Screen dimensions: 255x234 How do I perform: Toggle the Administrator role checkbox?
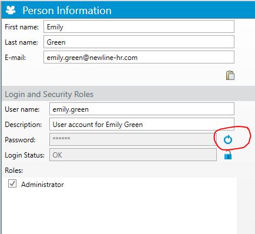12,183
